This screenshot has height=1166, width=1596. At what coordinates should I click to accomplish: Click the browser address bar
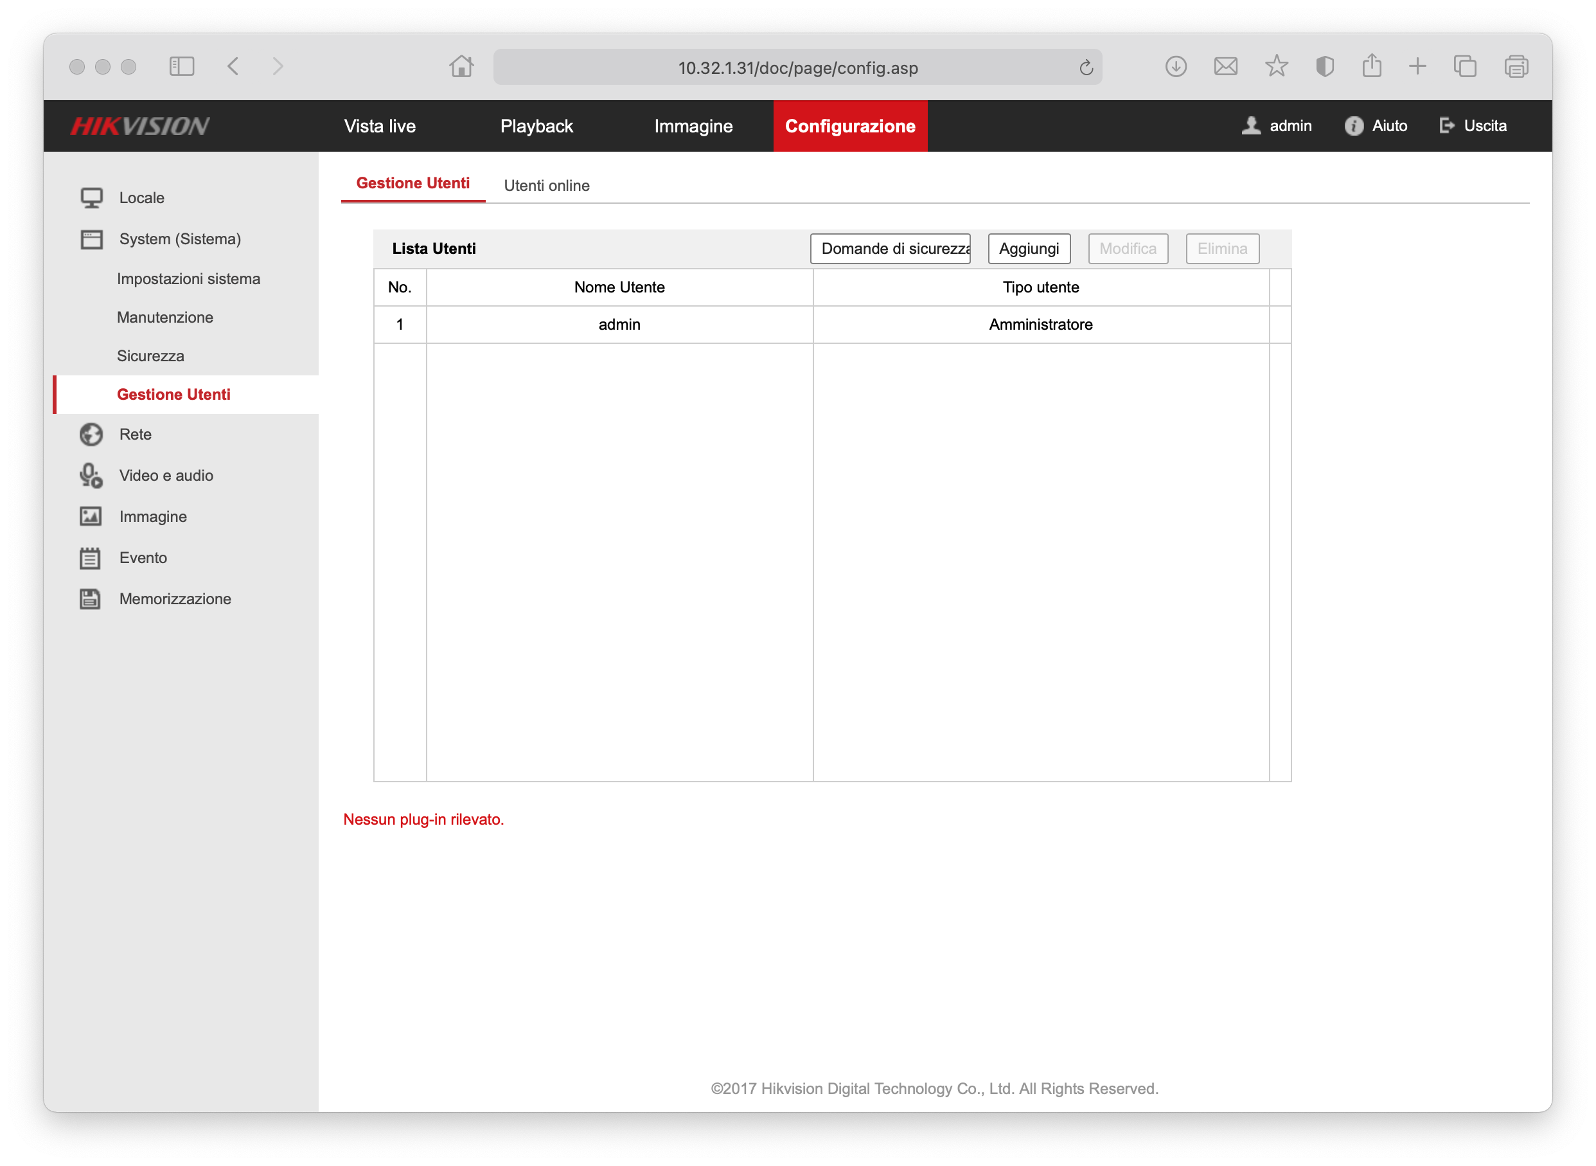click(x=797, y=67)
